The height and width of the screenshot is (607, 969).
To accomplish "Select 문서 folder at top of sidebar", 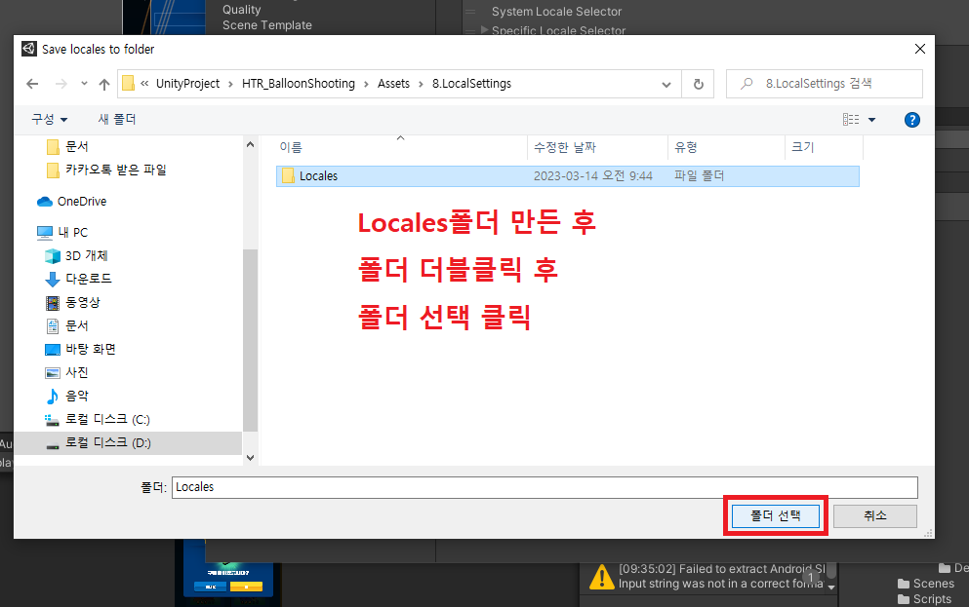I will tap(68, 147).
